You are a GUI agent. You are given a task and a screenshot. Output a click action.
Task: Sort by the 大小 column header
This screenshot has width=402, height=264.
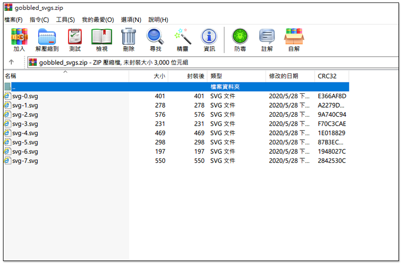coord(148,76)
